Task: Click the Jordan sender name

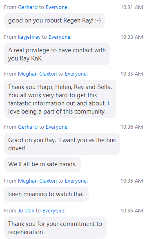Action: coord(26,211)
